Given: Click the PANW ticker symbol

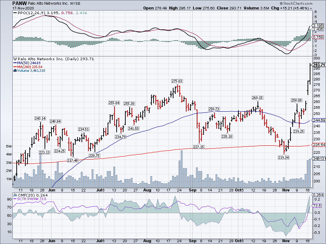Looking at the screenshot, I should [x=19, y=3].
